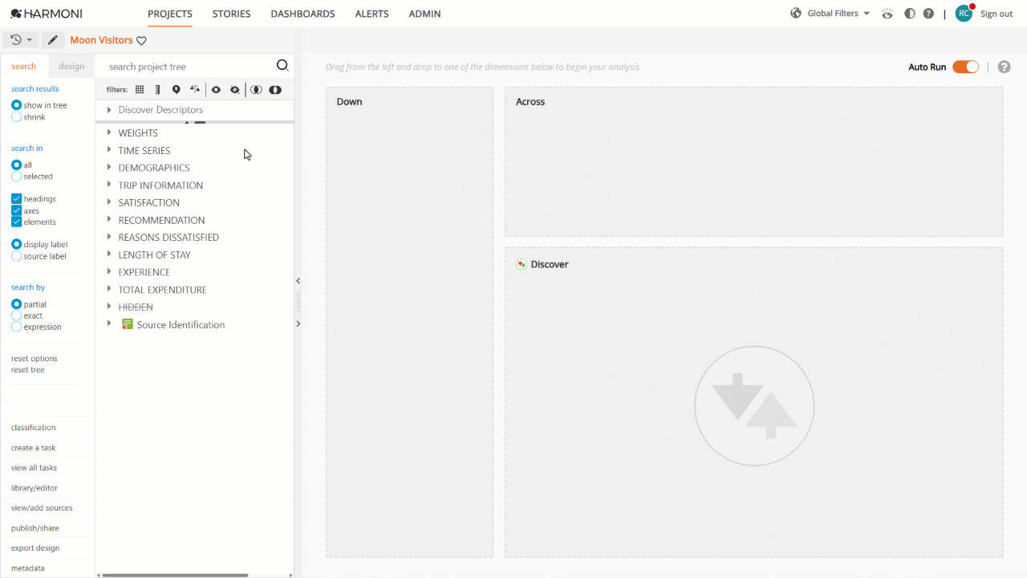Expand the DEMOGRAPHICS tree node

click(x=109, y=168)
